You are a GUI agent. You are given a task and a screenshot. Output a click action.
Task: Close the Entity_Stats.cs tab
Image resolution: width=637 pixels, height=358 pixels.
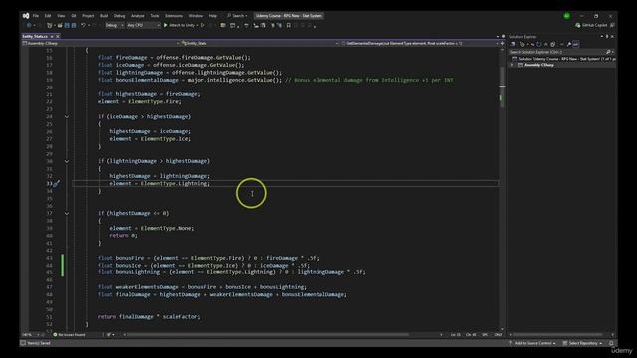tap(58, 36)
